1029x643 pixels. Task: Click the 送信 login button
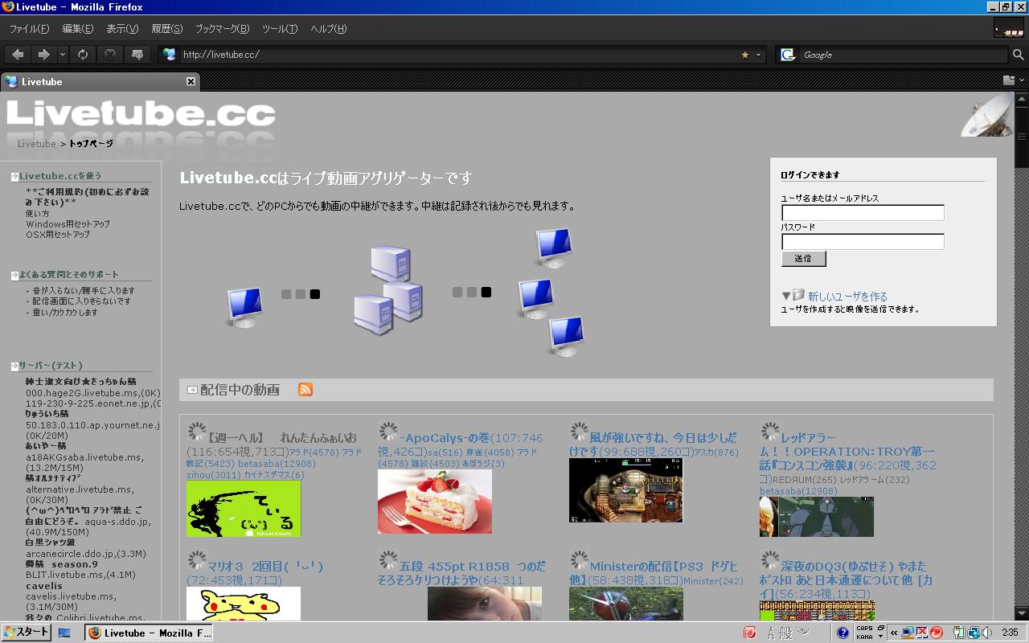[x=803, y=259]
